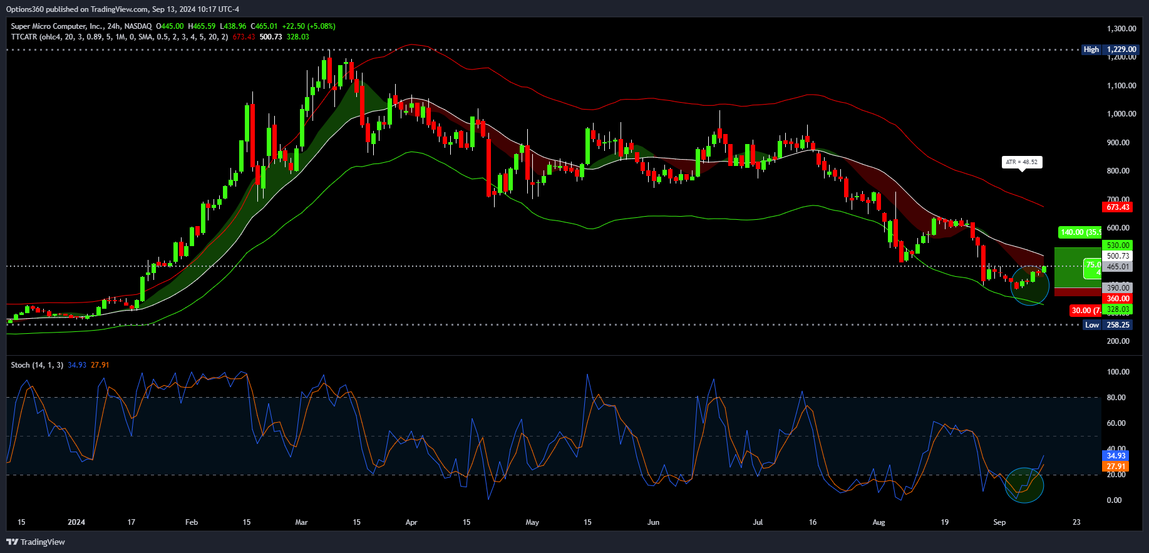Click the 1,300.00 price axis label
The width and height of the screenshot is (1149, 553).
1121,29
